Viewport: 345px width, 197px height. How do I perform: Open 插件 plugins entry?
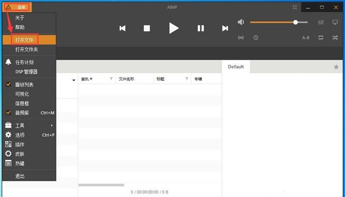[x=29, y=145]
